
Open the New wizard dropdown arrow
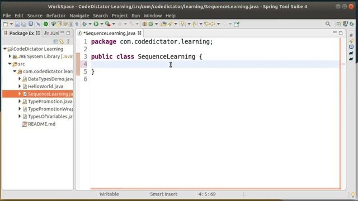[x=11, y=24]
